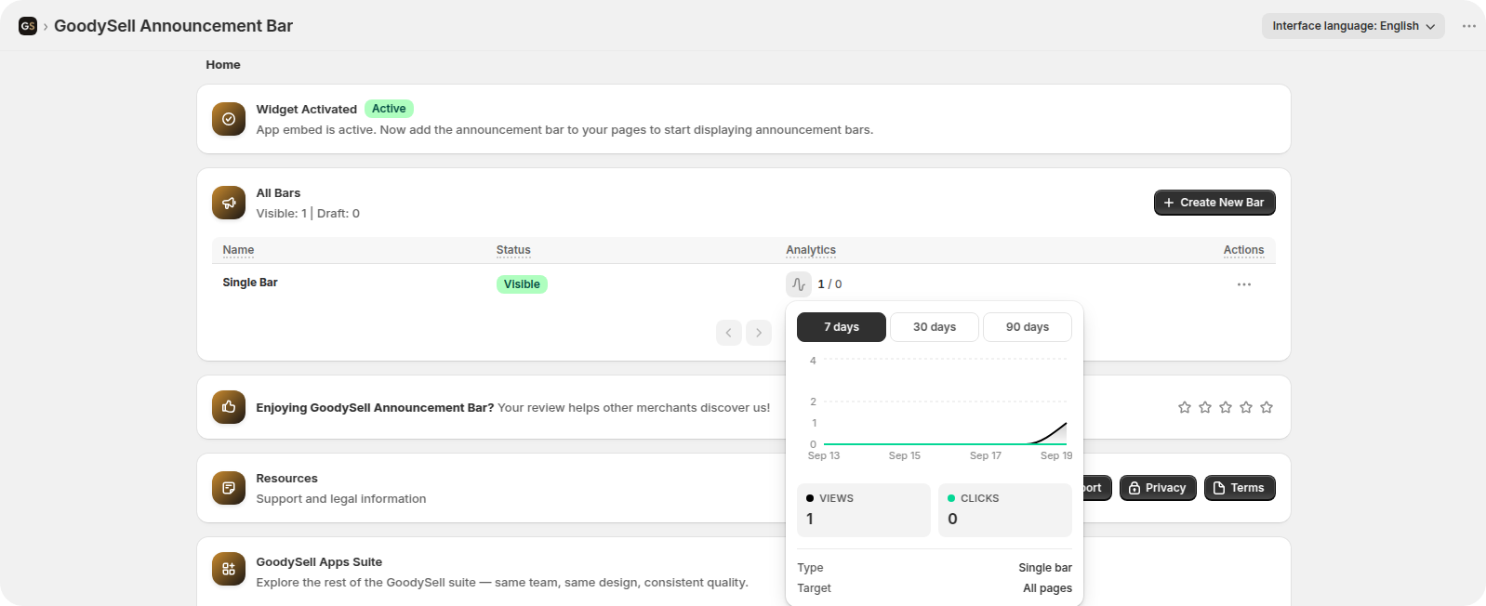Screen dimensions: 1486x606
Task: Click the Actions column header
Action: [1243, 250]
